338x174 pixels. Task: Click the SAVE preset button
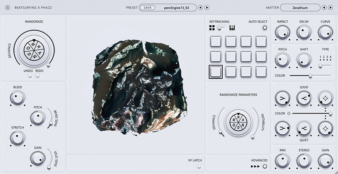point(147,8)
